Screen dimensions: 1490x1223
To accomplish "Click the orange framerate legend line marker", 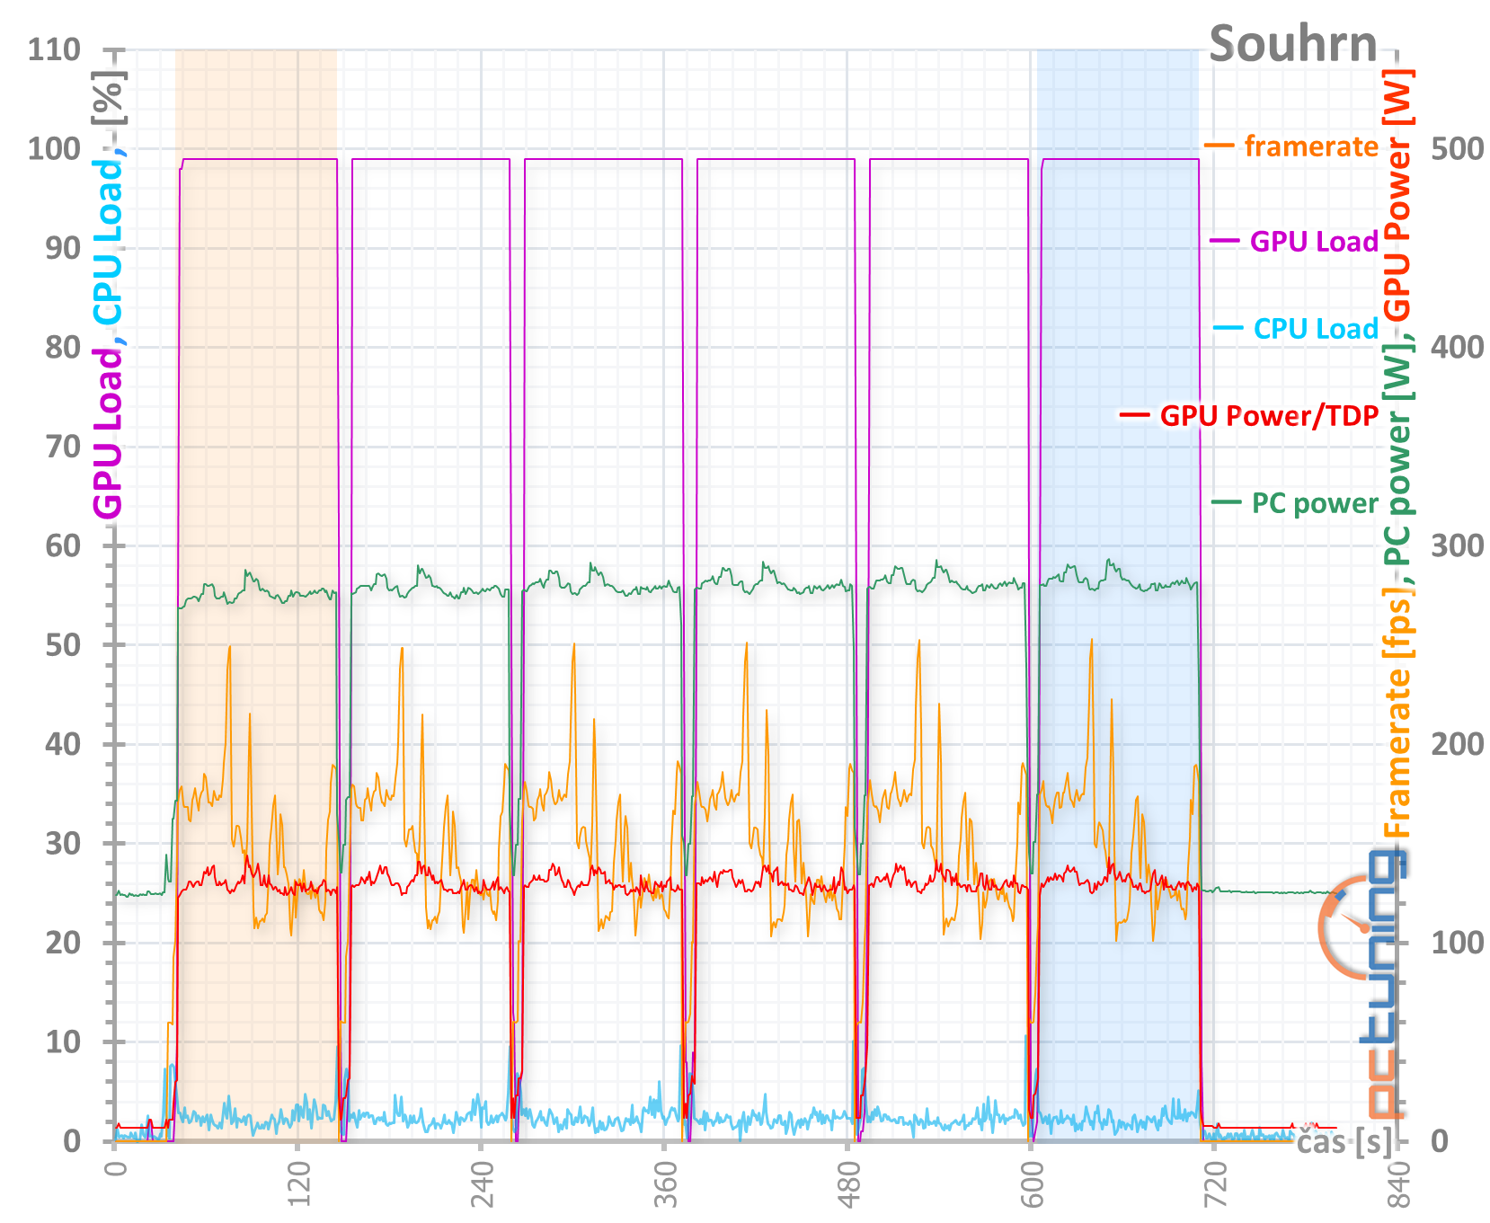I will (x=1219, y=146).
